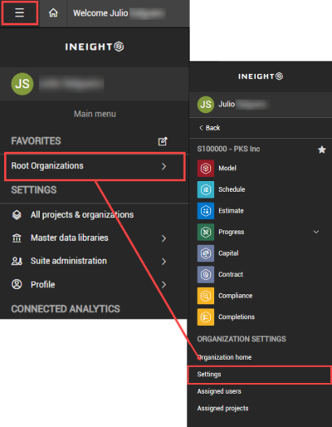The image size is (332, 427).
Task: Open the Model application icon
Action: click(206, 168)
